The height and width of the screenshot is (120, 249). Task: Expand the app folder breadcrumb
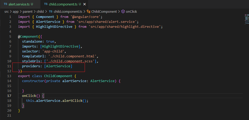pyautogui.click(x=16, y=11)
